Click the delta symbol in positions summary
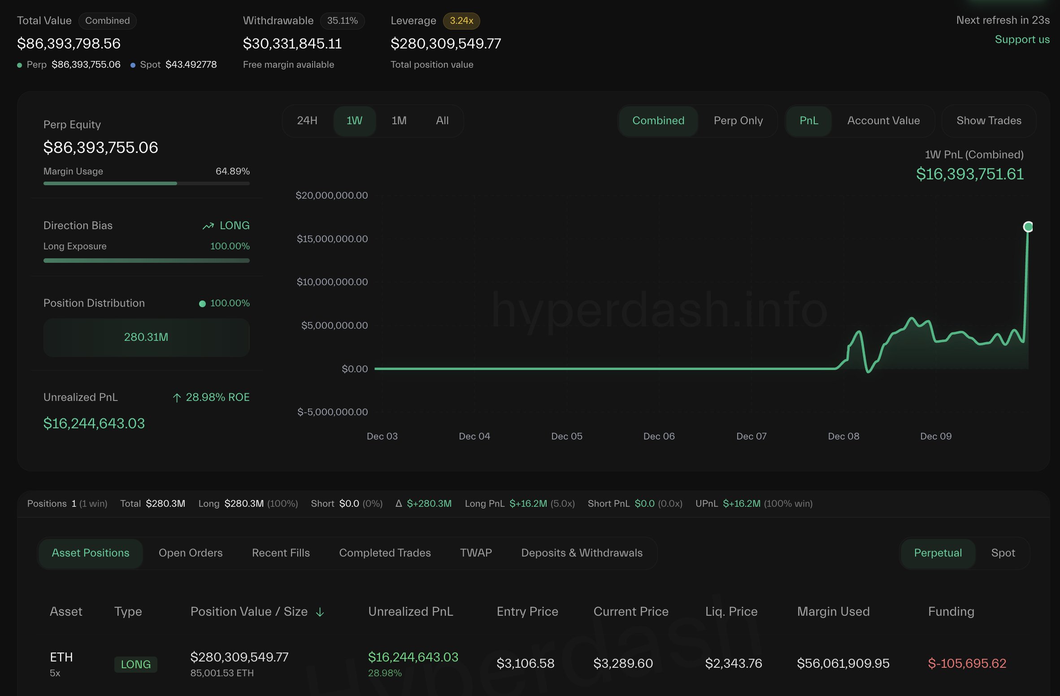Viewport: 1060px width, 696px height. (x=398, y=503)
